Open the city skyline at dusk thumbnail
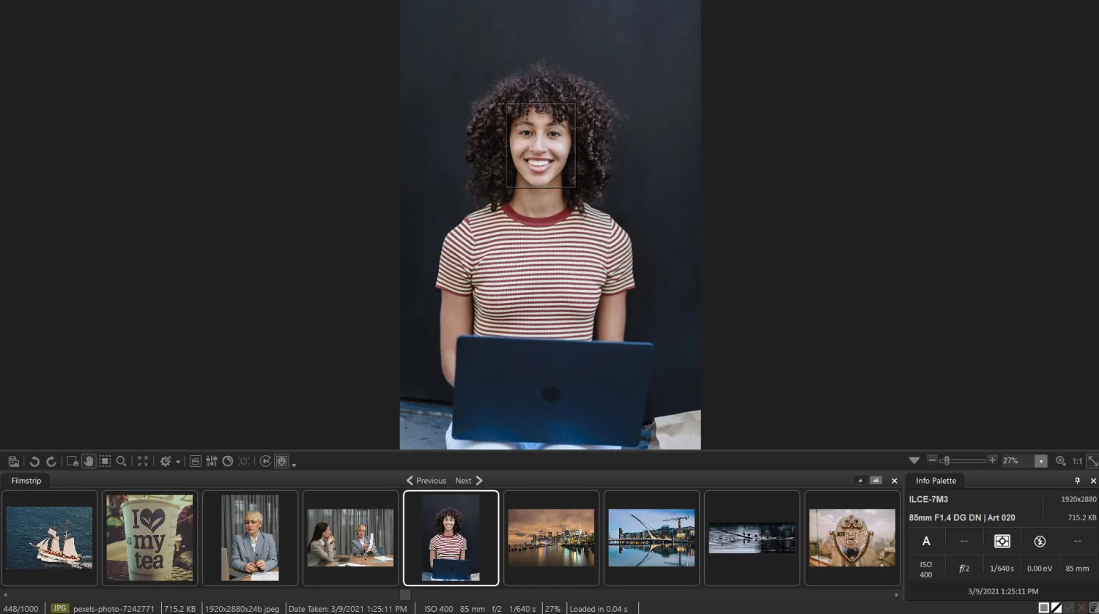Screen dimensions: 1099x614 (551, 538)
